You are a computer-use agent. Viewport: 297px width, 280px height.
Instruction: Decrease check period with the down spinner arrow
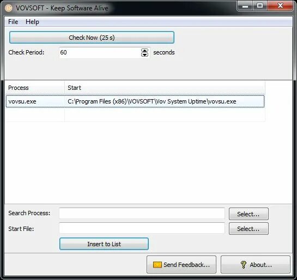pyautogui.click(x=145, y=54)
